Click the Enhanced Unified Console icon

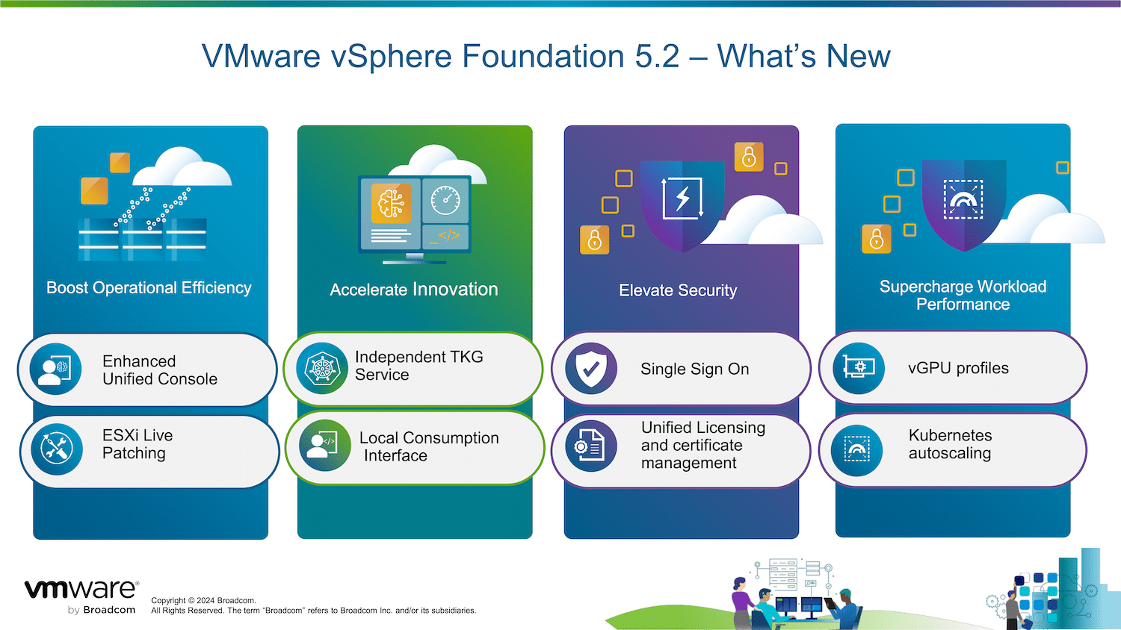tap(56, 369)
